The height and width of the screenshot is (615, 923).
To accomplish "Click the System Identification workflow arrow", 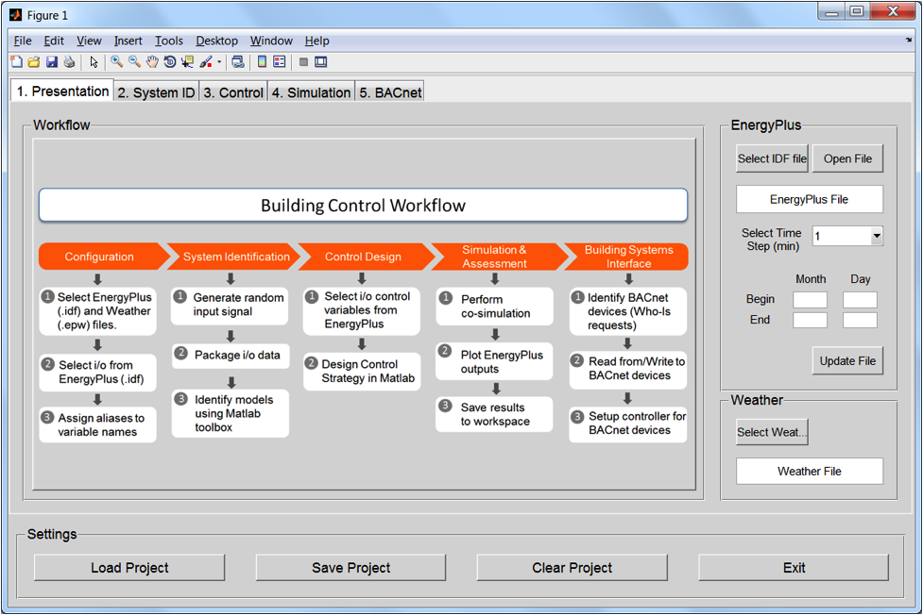I will pyautogui.click(x=233, y=257).
